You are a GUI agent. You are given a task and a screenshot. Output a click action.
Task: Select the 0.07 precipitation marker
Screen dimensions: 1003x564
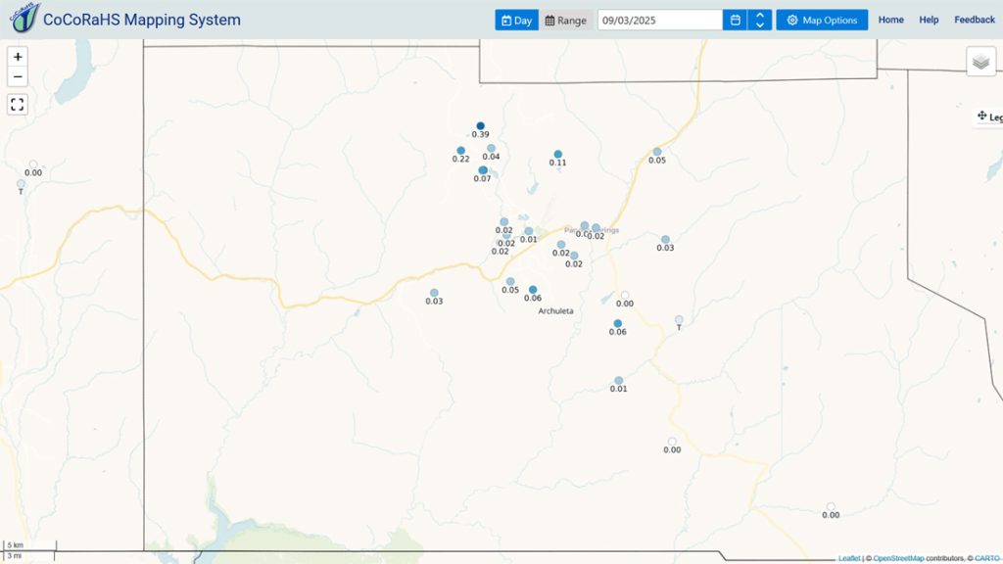coord(483,170)
